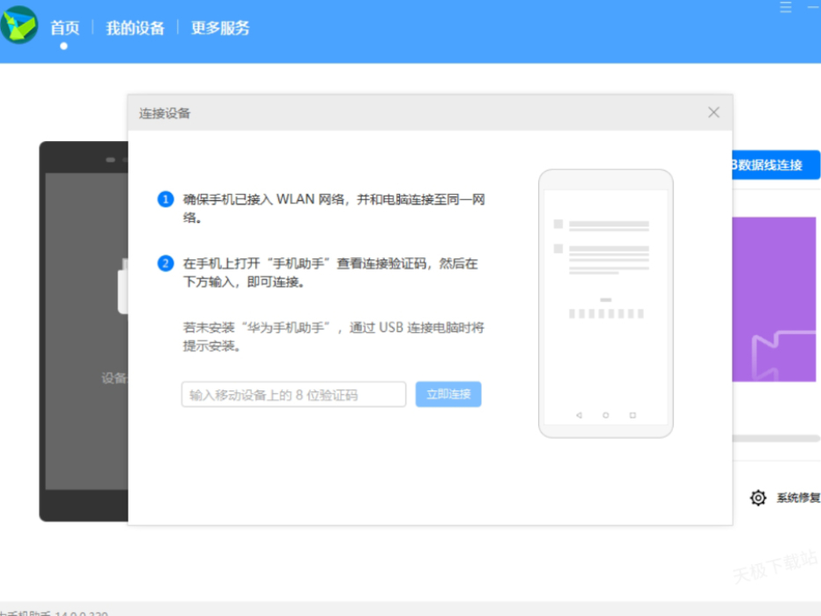821x616 pixels.
Task: Click the 连接设备 dialog title
Action: tap(165, 113)
